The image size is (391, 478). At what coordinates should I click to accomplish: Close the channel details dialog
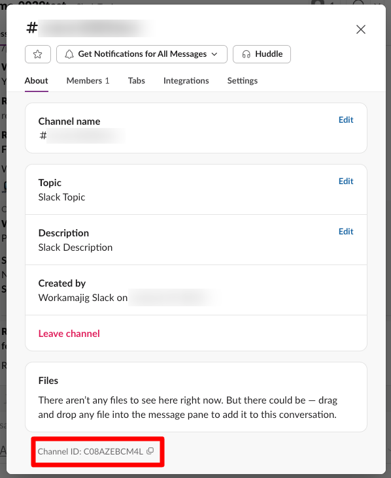click(361, 29)
